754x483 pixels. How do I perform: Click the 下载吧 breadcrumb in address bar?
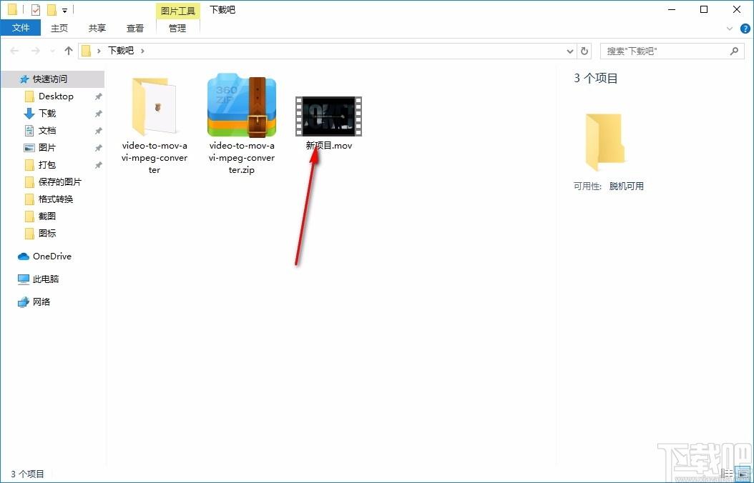click(x=121, y=51)
